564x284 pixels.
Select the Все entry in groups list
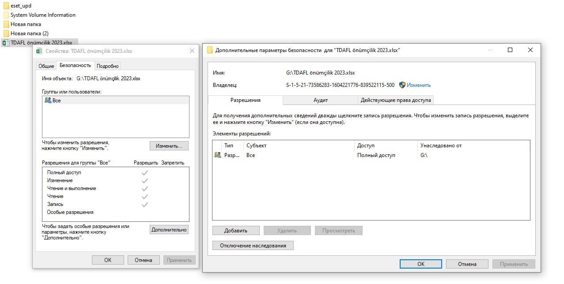pyautogui.click(x=116, y=101)
